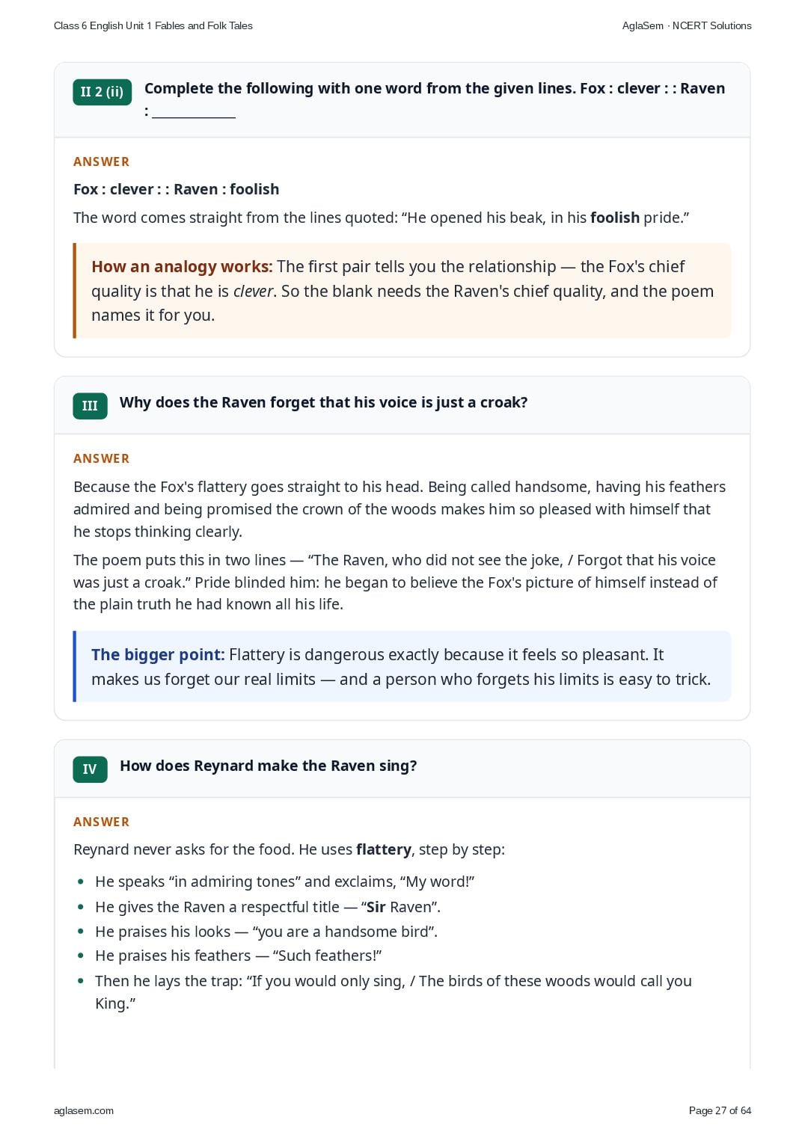Screen dimensions: 805x1138
Task: Click the 'How does Reynard make the Raven sing?' heading
Action: (x=269, y=766)
